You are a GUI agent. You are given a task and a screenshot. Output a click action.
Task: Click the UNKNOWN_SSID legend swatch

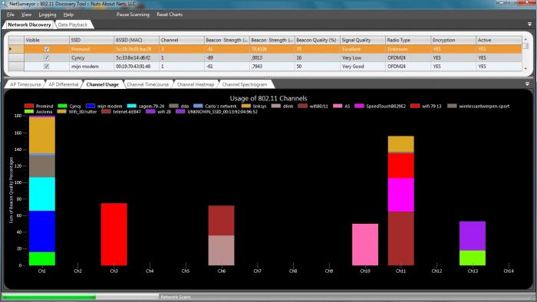(x=180, y=111)
